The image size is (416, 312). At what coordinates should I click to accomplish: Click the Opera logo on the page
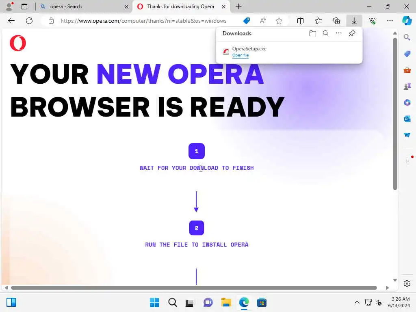(x=18, y=43)
